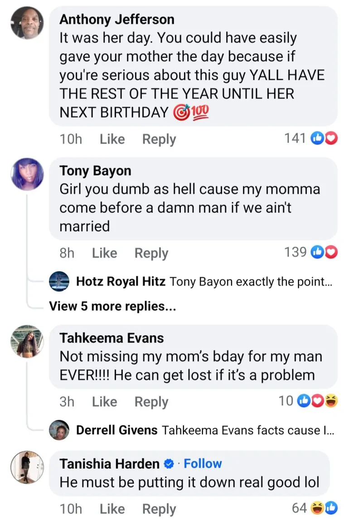Open Anthony Jefferson's profile picture
Image resolution: width=348 pixels, height=520 pixels.
point(27,23)
